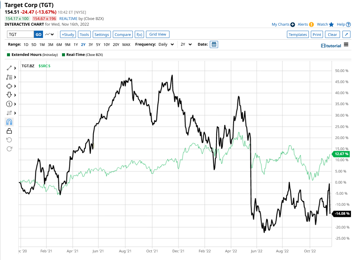Screen dimensions: 361x260
Task: Select the down-arrow marker tool
Action: (x=9, y=95)
